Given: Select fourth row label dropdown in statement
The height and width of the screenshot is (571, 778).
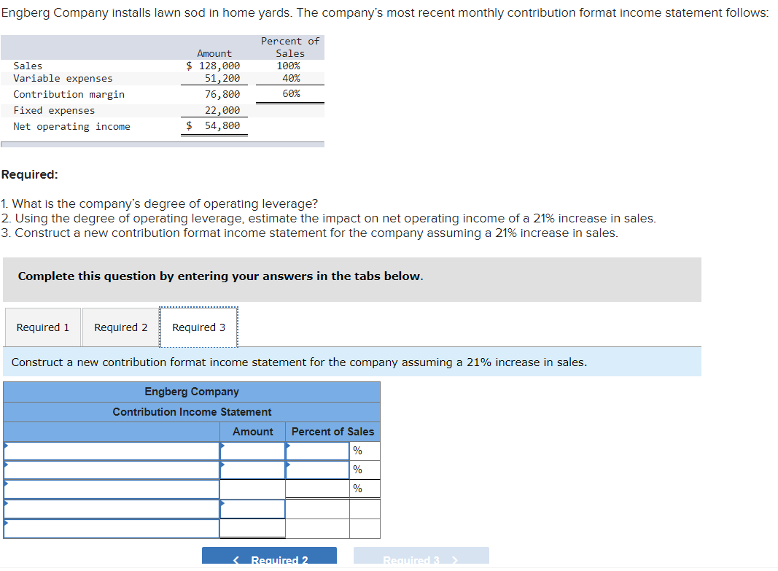Looking at the screenshot, I should click(112, 509).
